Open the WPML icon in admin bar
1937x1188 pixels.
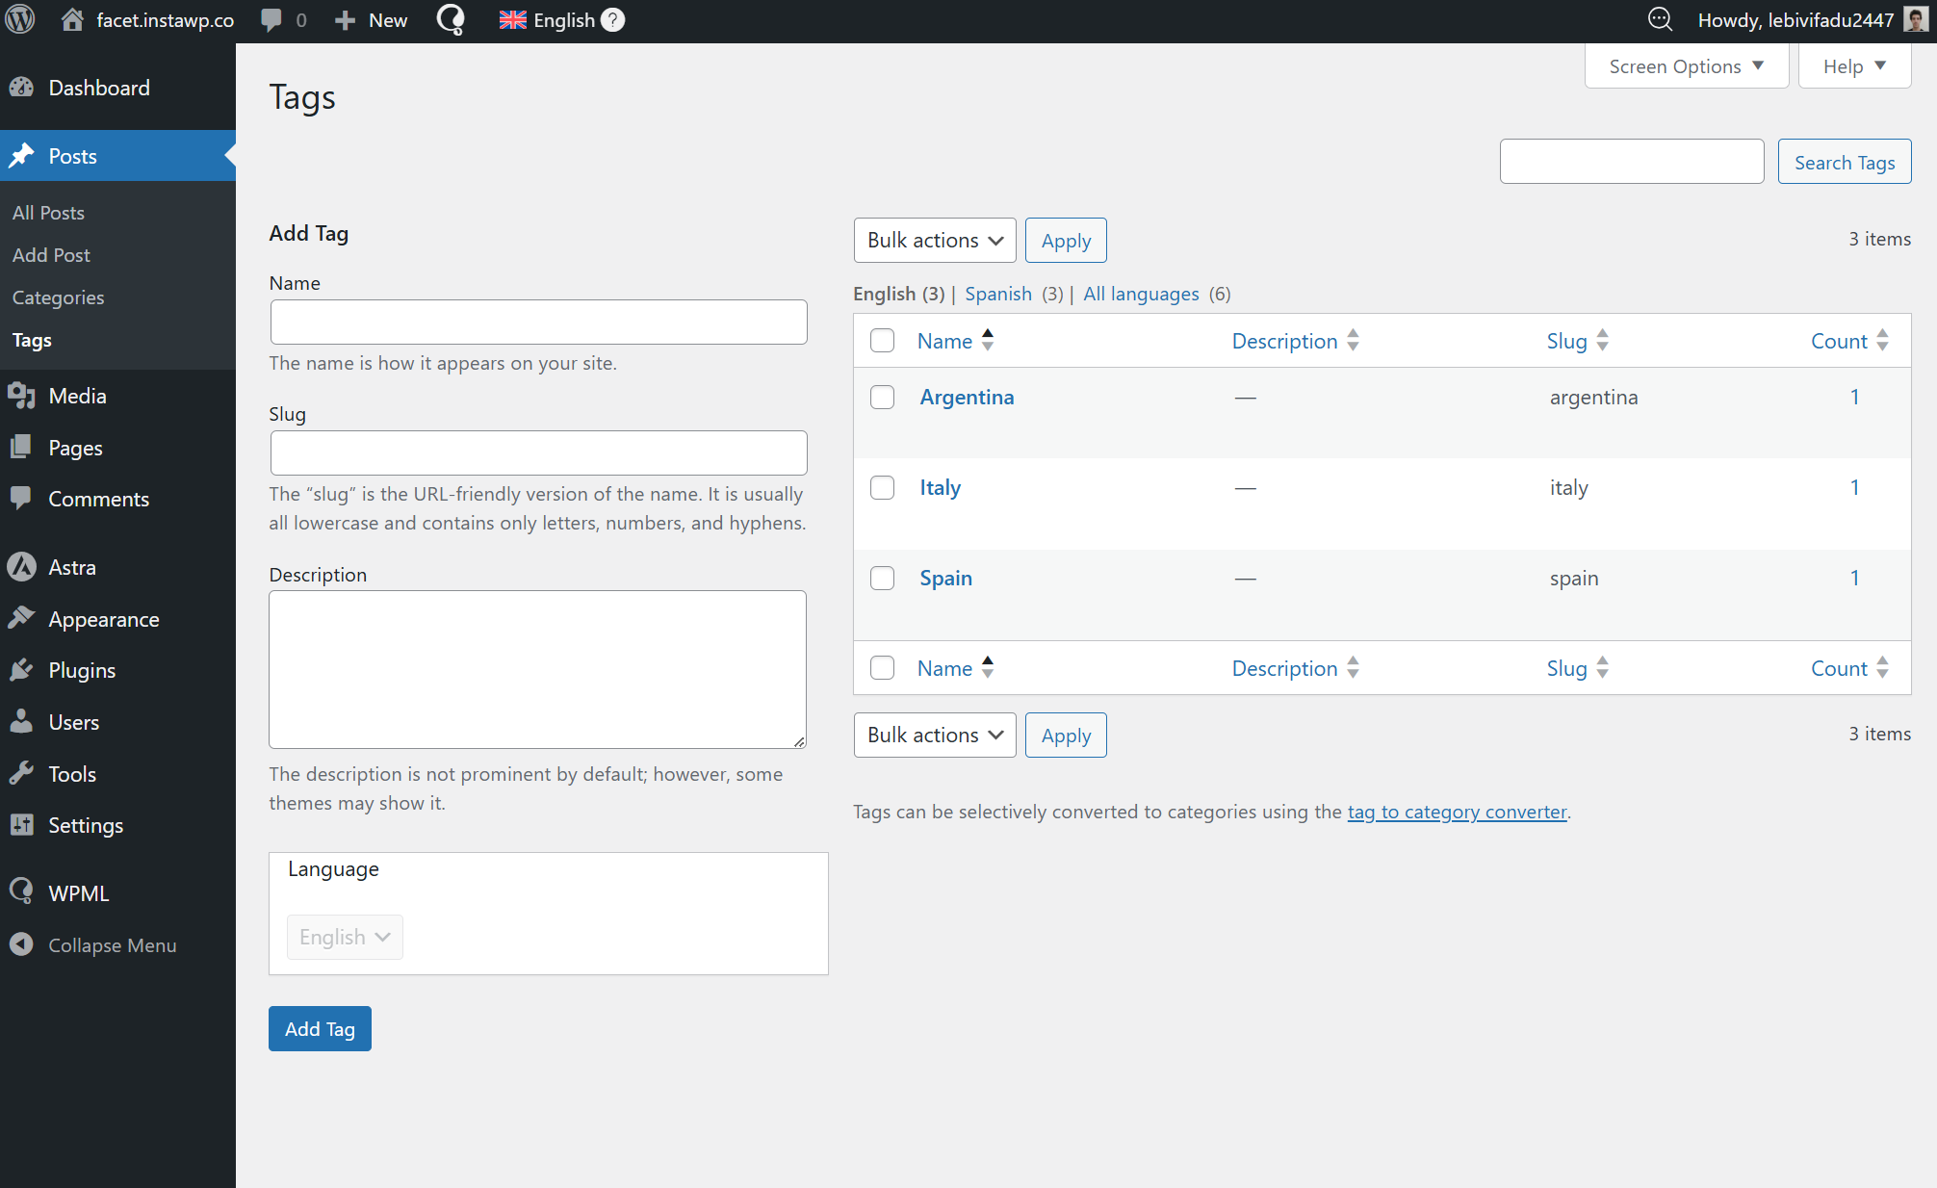tap(451, 19)
